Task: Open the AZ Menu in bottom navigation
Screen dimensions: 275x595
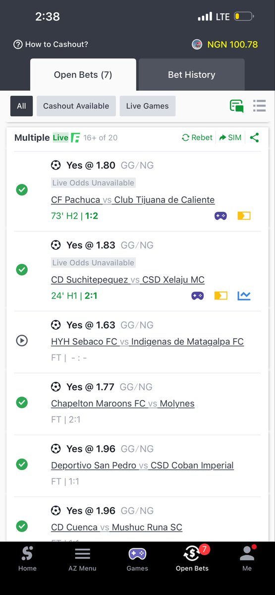Action: [82, 559]
